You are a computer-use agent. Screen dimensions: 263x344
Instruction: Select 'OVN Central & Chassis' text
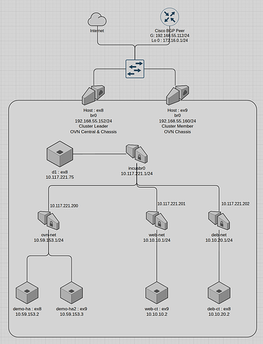click(x=94, y=131)
